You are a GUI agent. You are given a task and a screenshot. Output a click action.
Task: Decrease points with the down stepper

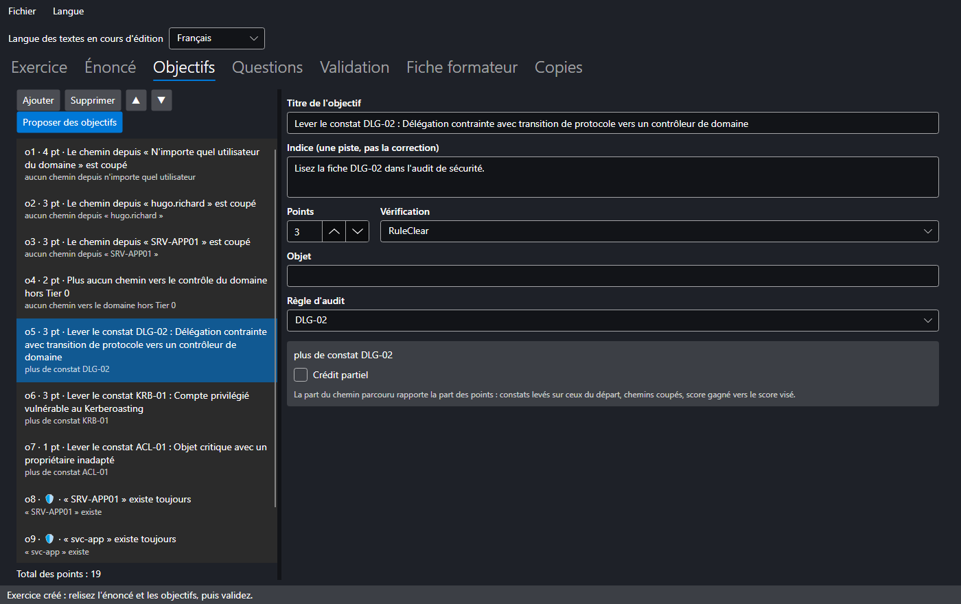[357, 231]
